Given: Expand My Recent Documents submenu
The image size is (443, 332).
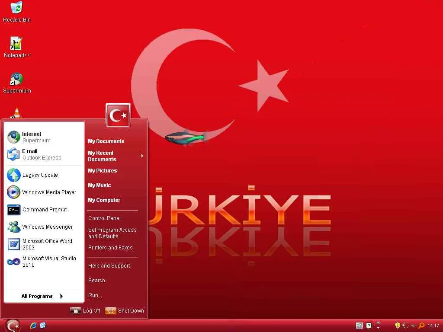Looking at the screenshot, I should [x=116, y=156].
